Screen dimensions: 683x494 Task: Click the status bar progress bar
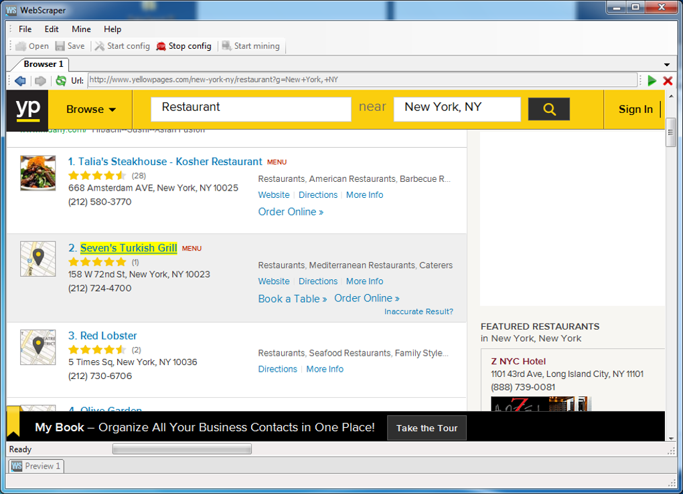pyautogui.click(x=182, y=449)
